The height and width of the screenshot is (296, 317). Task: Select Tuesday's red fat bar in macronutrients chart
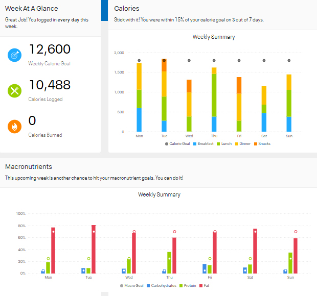[x=94, y=249]
